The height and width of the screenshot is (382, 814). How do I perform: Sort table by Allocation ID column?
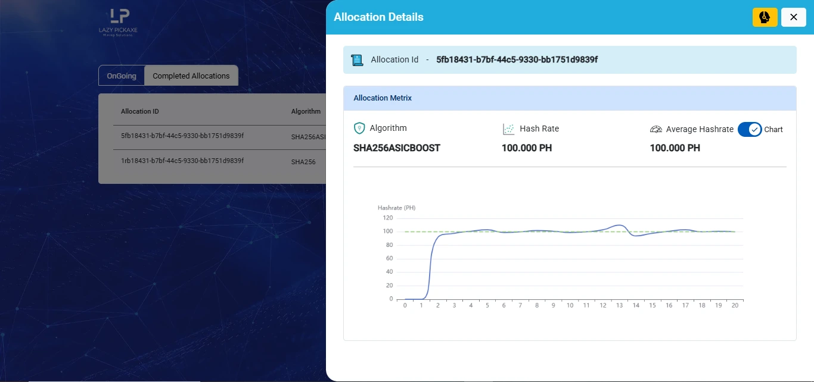pyautogui.click(x=139, y=111)
